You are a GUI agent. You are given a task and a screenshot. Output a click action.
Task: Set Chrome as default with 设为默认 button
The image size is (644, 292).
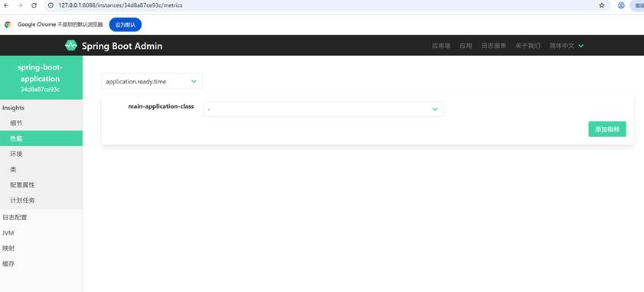pyautogui.click(x=126, y=24)
